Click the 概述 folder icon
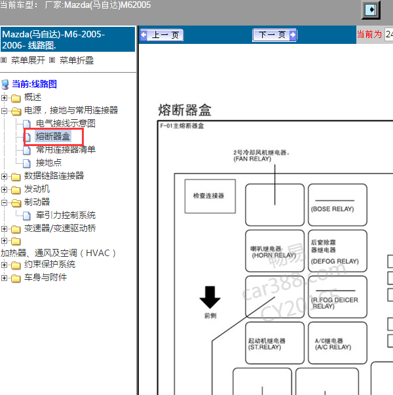The width and height of the screenshot is (393, 395). tap(16, 98)
